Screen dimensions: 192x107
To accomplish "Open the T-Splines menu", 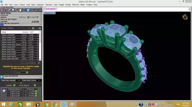I will point(89,5).
